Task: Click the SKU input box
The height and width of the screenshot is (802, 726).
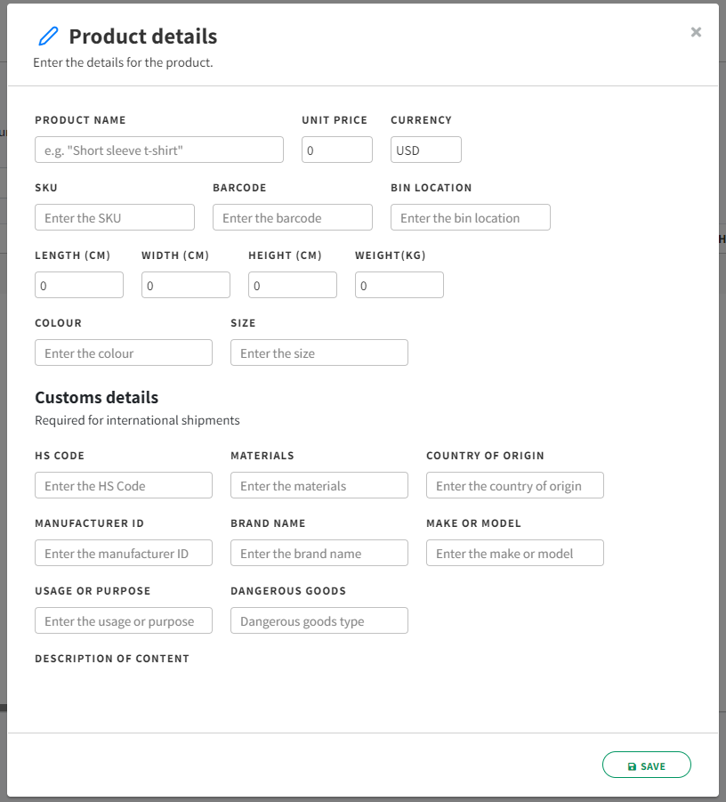Action: pos(115,217)
